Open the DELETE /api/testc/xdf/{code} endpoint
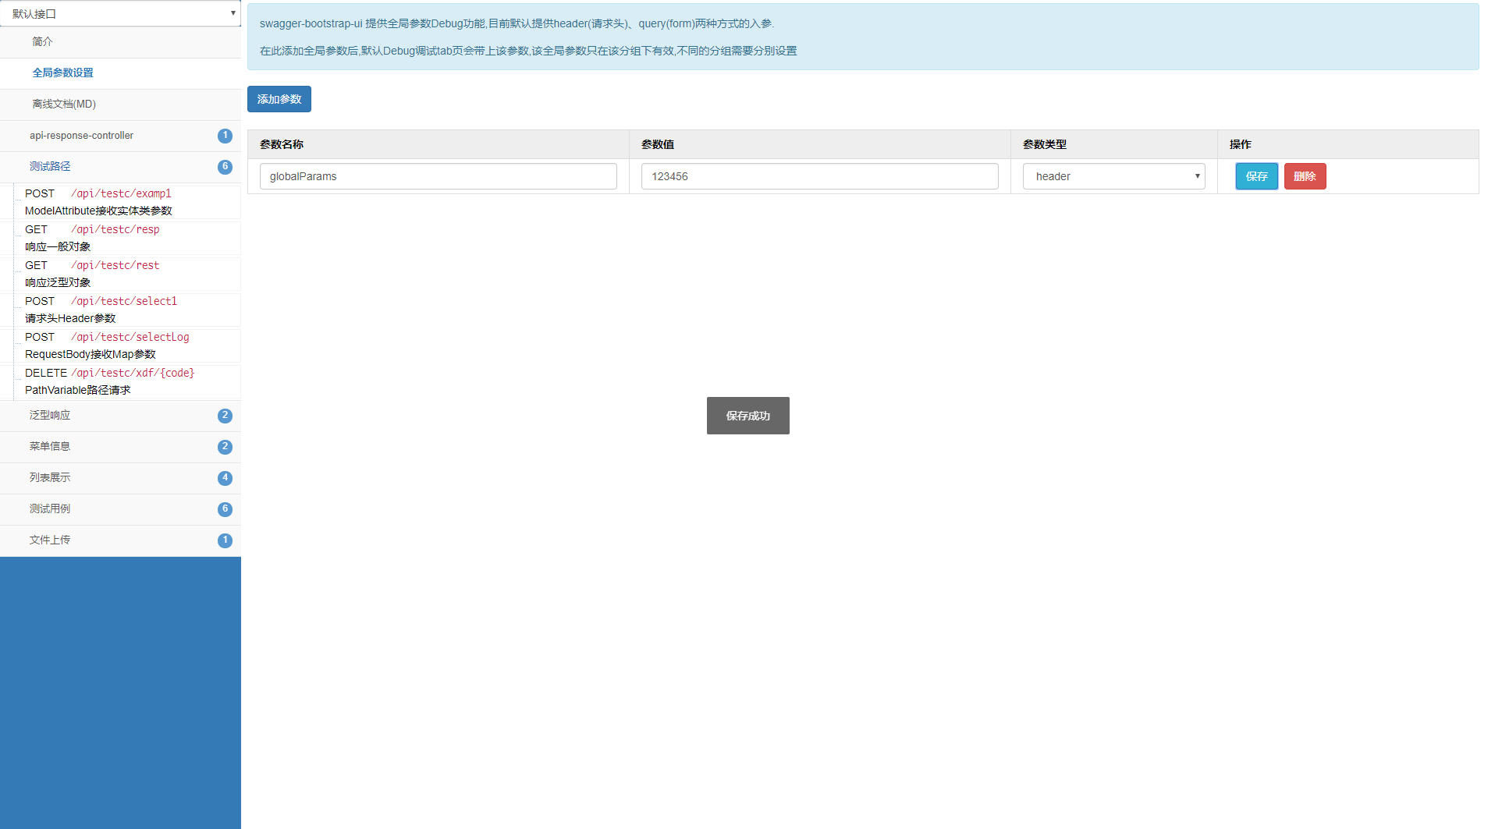1495x829 pixels. 127,381
